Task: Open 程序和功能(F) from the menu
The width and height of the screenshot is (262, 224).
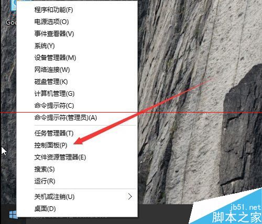Action: 77,10
